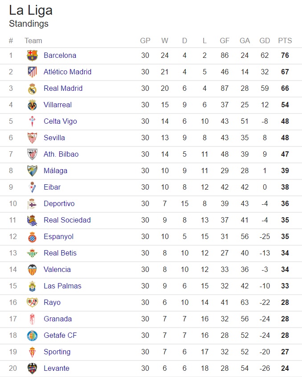Click the Getafe CF blue crest icon

point(32,336)
